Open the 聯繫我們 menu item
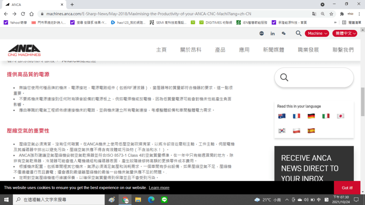Screen dimensions: 365x205 tap(343, 50)
